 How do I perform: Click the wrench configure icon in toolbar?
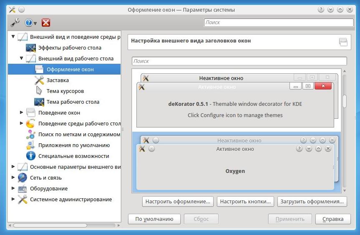click(x=15, y=22)
